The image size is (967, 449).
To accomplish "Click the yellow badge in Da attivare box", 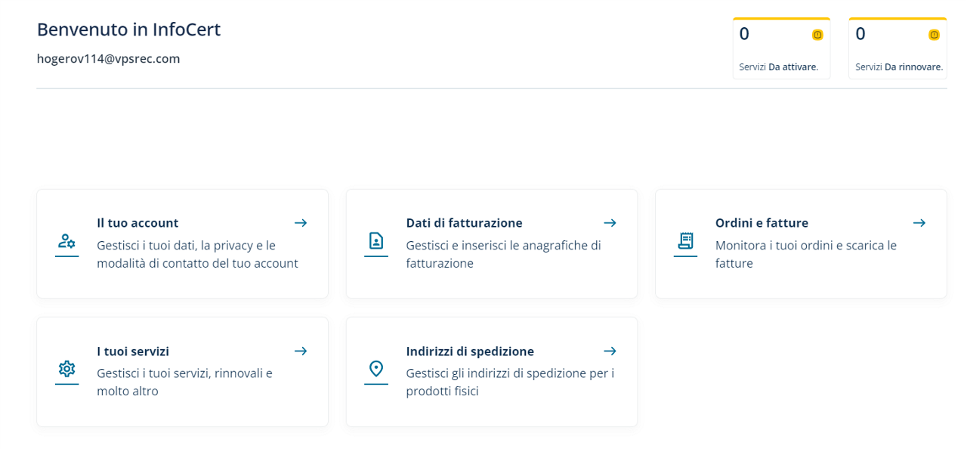I will point(817,35).
